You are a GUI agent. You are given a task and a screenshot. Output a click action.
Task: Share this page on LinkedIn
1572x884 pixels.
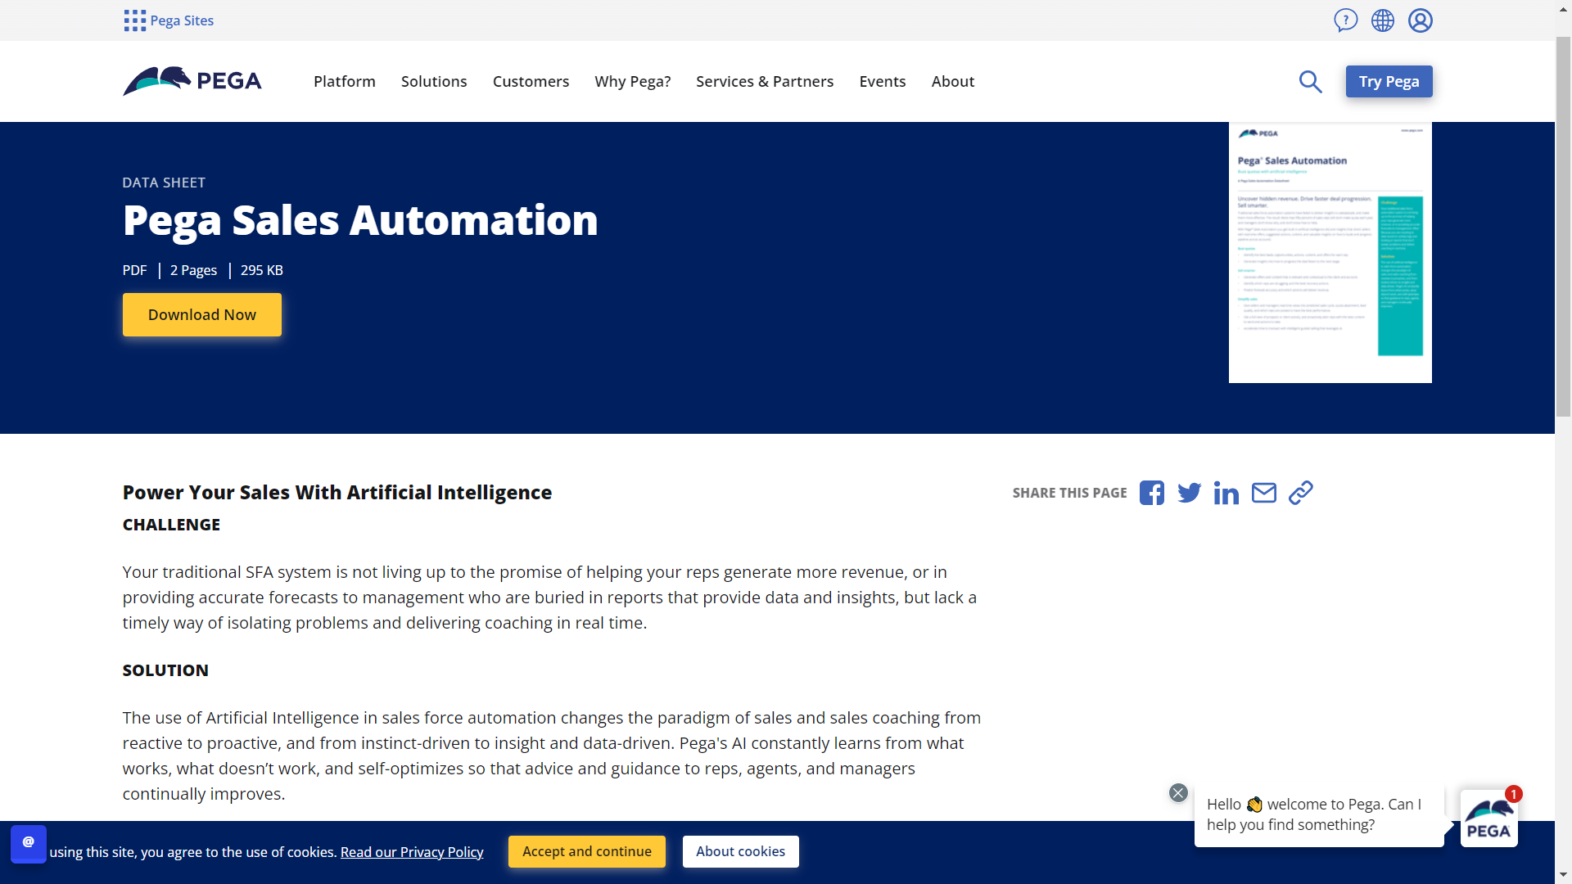click(x=1226, y=493)
